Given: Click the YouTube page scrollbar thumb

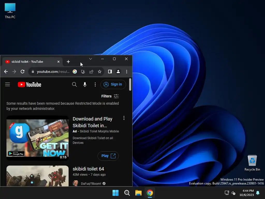Looking at the screenshot, I should tap(130, 84).
